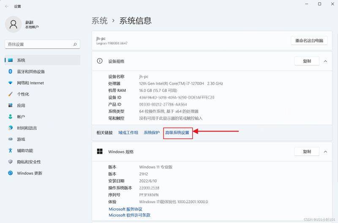Click the Windows 更新 refresh icon
Viewport: 338px width, 223px height.
[10, 173]
